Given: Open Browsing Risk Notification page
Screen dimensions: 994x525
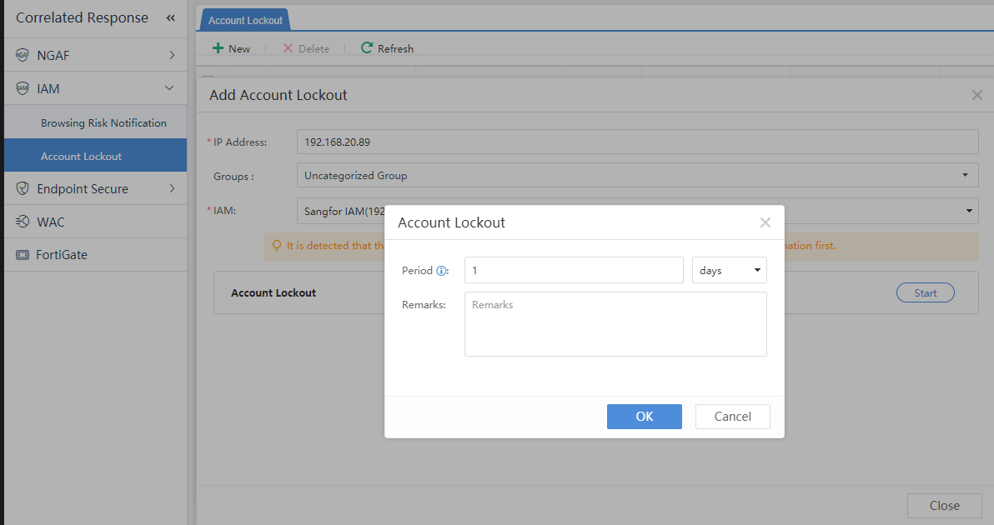Looking at the screenshot, I should (x=103, y=122).
